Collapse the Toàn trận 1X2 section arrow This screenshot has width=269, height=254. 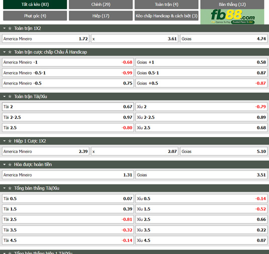click(5, 28)
